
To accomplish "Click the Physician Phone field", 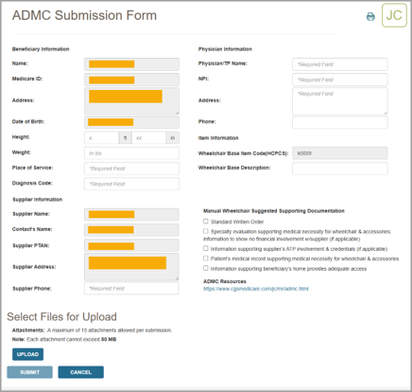I will (x=340, y=122).
